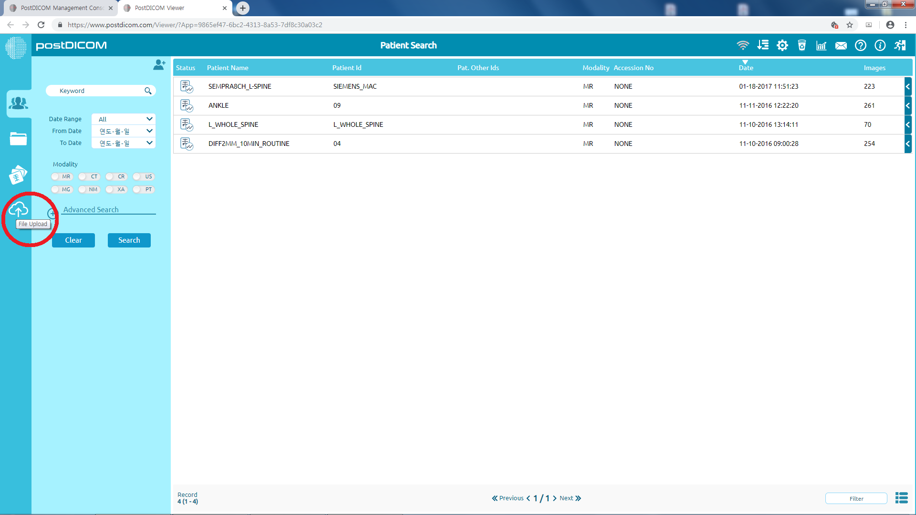Sort by Accession No column header
The image size is (916, 515).
[x=634, y=68]
